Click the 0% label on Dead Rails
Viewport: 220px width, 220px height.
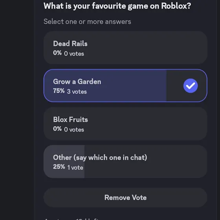[57, 53]
